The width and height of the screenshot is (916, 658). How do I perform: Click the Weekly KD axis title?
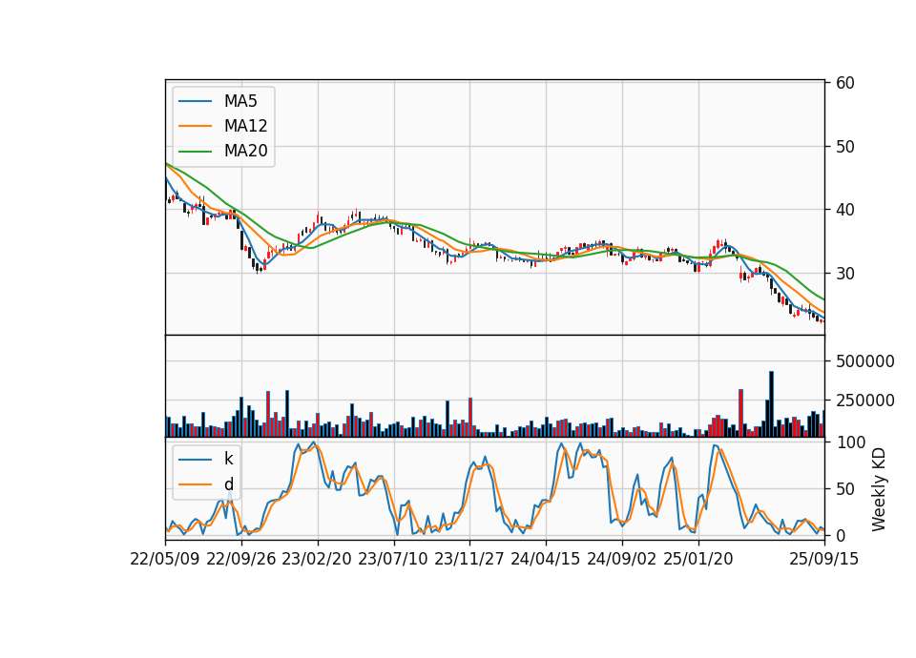click(879, 489)
